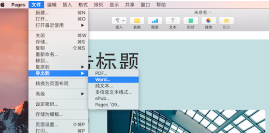This screenshot has width=269, height=133.
Task: Click the 图表 chart toolbar icon
Action: [x=155, y=21]
